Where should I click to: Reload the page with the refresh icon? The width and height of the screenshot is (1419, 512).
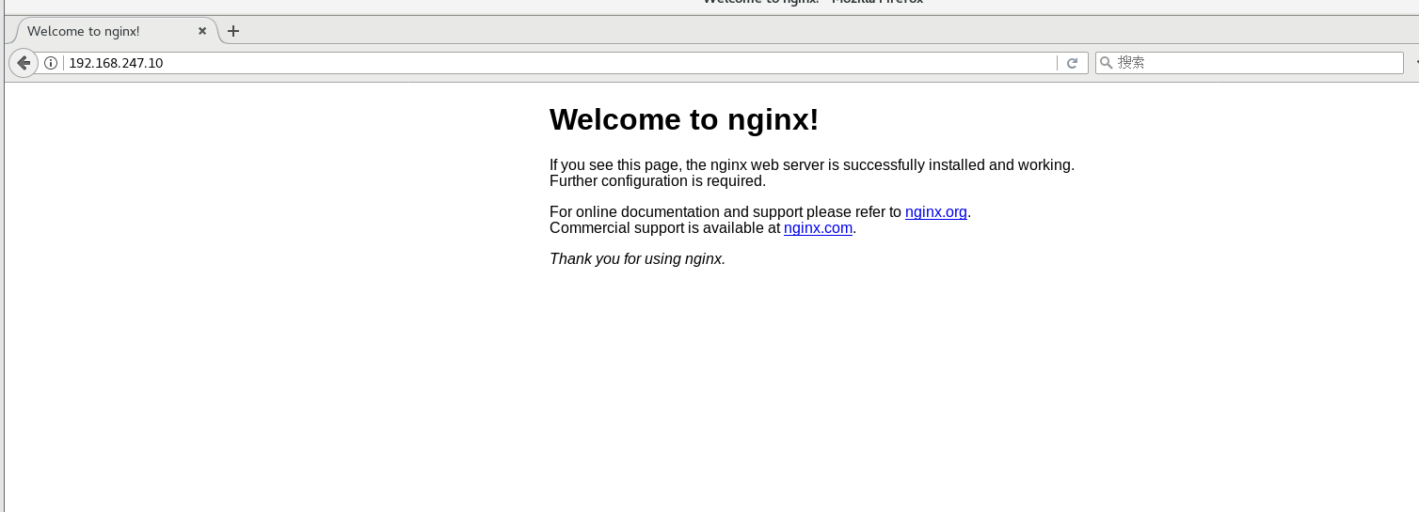(1072, 63)
